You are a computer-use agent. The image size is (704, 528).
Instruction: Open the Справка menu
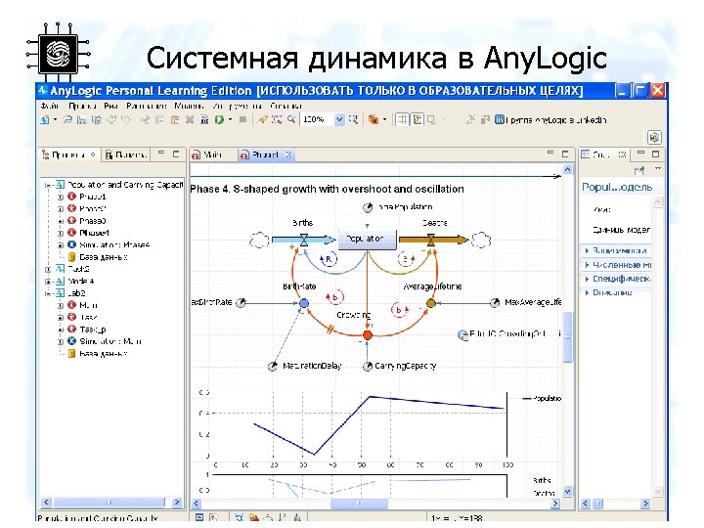point(286,106)
